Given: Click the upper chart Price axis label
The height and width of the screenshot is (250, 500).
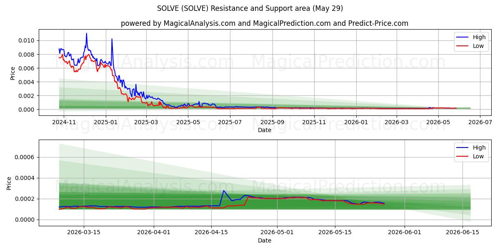Looking at the screenshot, I should [x=12, y=73].
